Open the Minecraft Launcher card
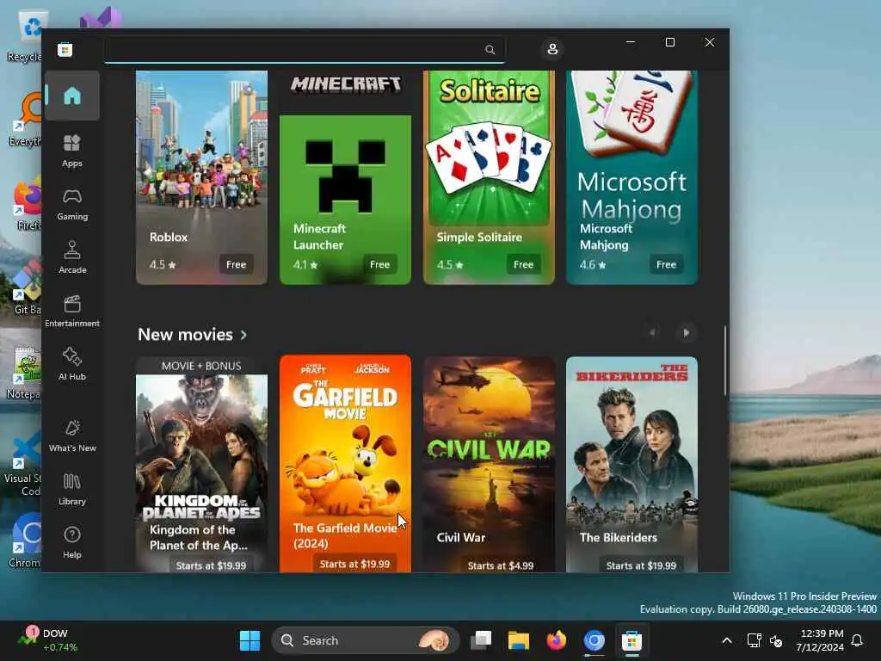881x661 pixels. click(345, 177)
